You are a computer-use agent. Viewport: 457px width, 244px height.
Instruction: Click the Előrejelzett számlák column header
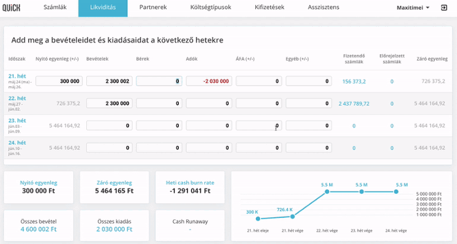click(392, 59)
